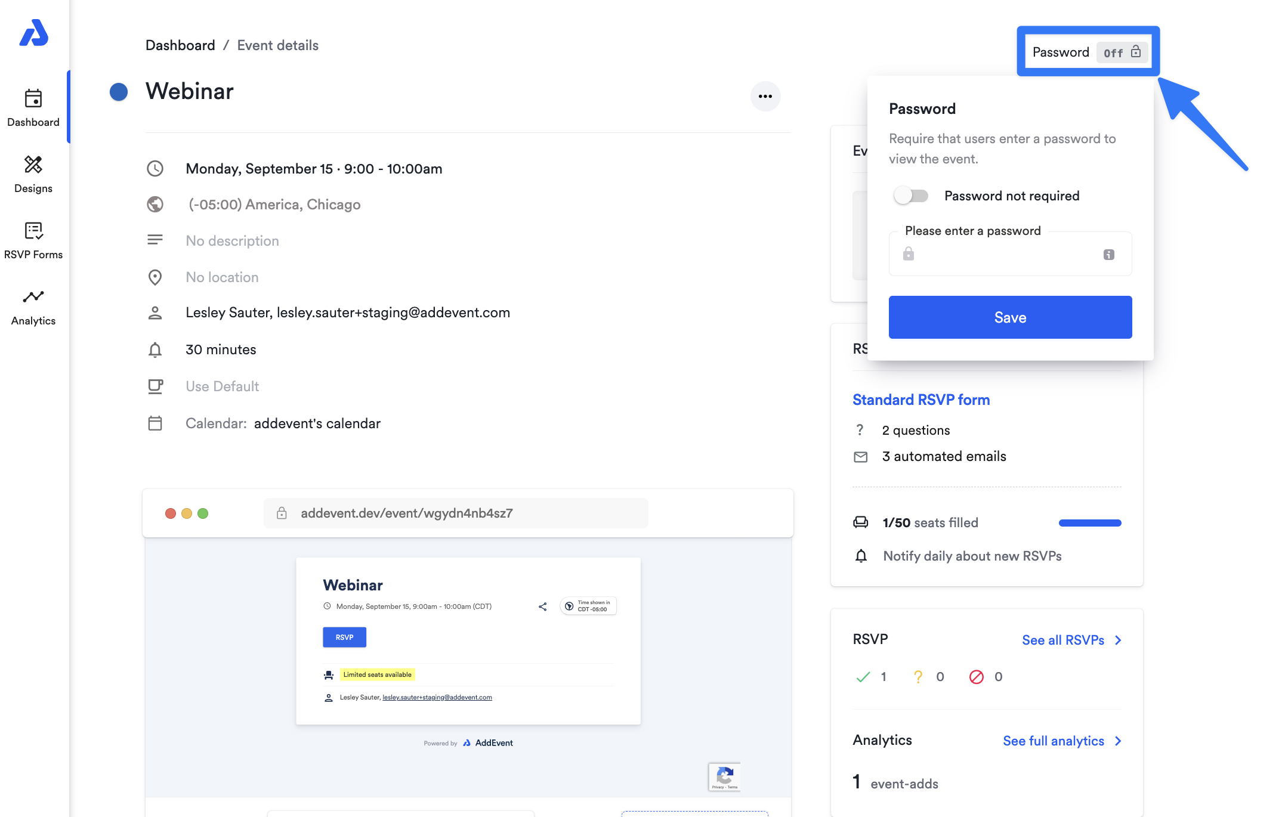This screenshot has width=1285, height=817.
Task: Click the password info icon in field
Action: 1108,255
